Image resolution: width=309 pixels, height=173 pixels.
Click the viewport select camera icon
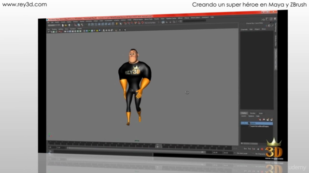pyautogui.click(x=49, y=32)
